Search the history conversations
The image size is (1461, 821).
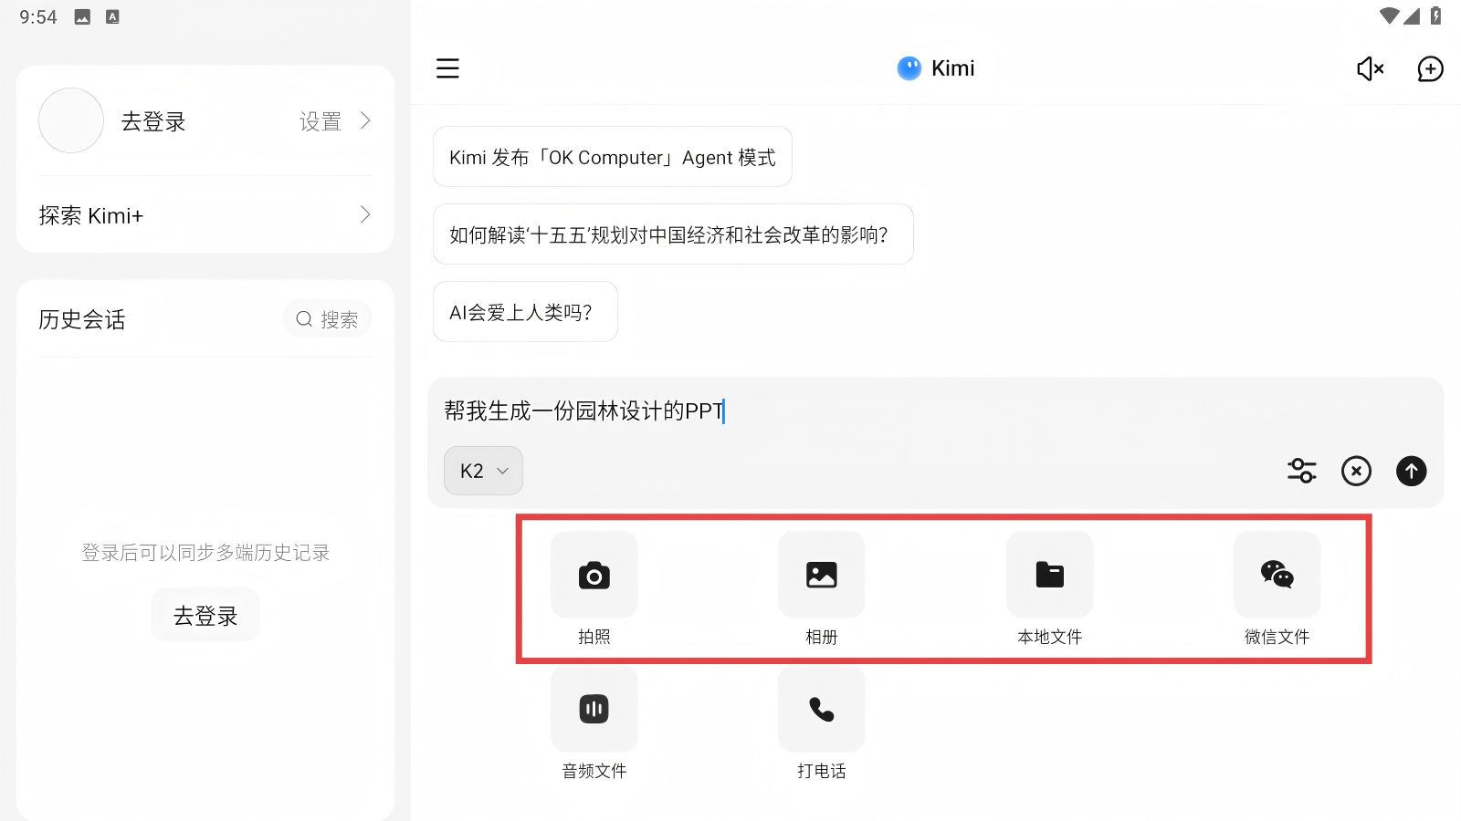(x=327, y=319)
